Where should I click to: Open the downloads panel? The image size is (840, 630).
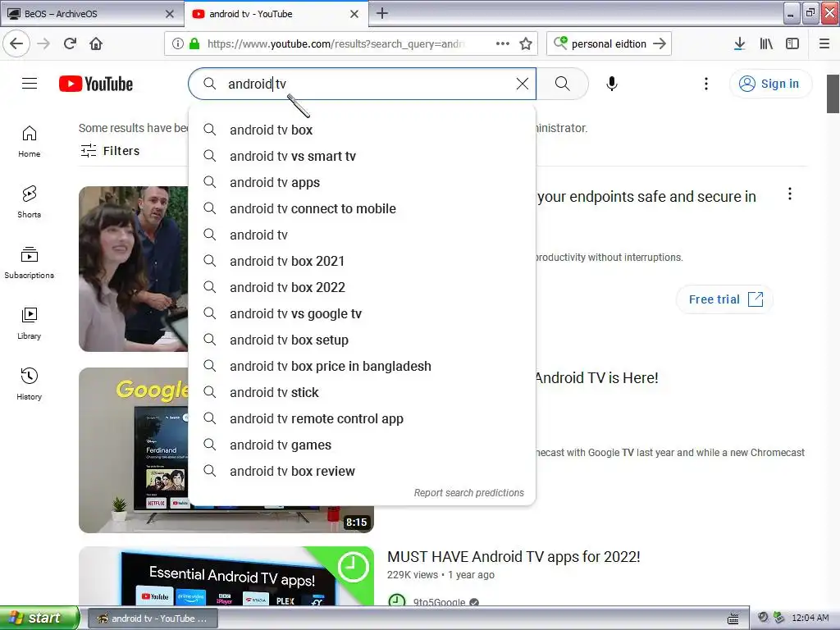[739, 43]
